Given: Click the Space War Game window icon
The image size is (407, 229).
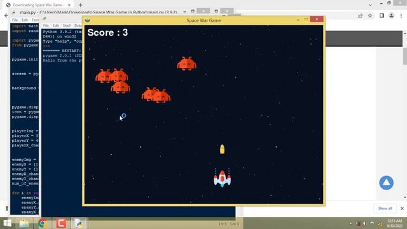Looking at the screenshot, I should pyautogui.click(x=88, y=20).
